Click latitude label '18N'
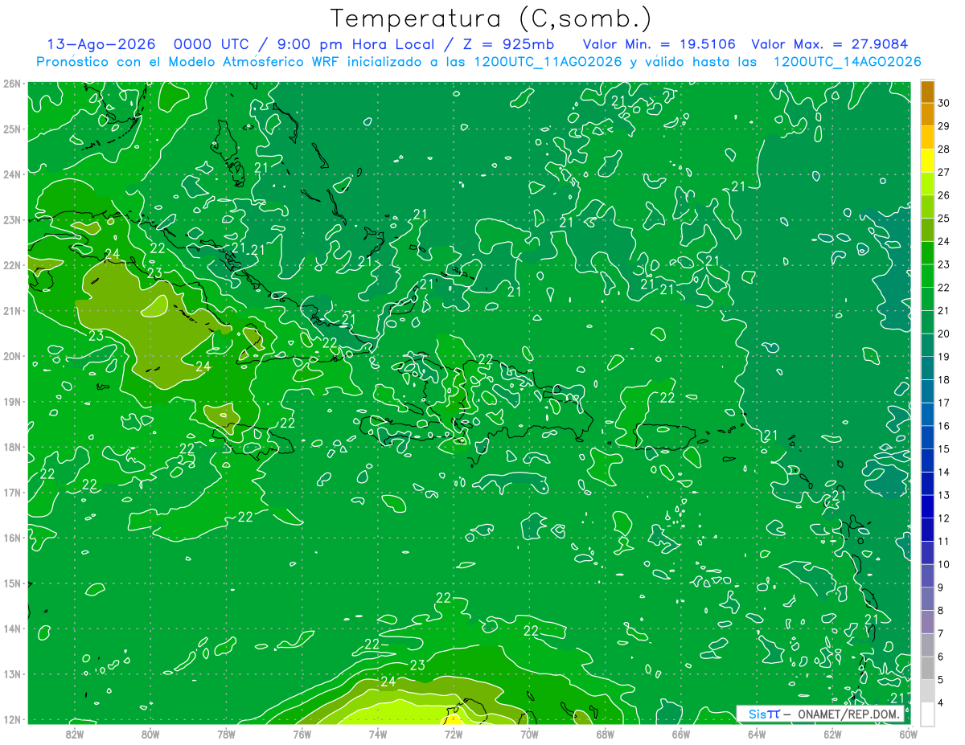The width and height of the screenshot is (965, 745). coord(12,447)
